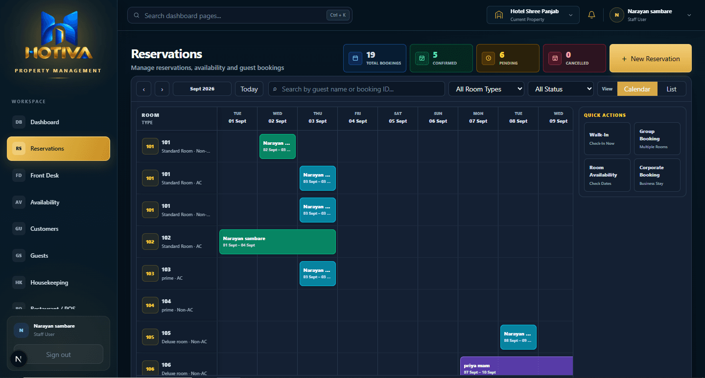Expand the Hotel Shree Panjab property selector

point(533,15)
